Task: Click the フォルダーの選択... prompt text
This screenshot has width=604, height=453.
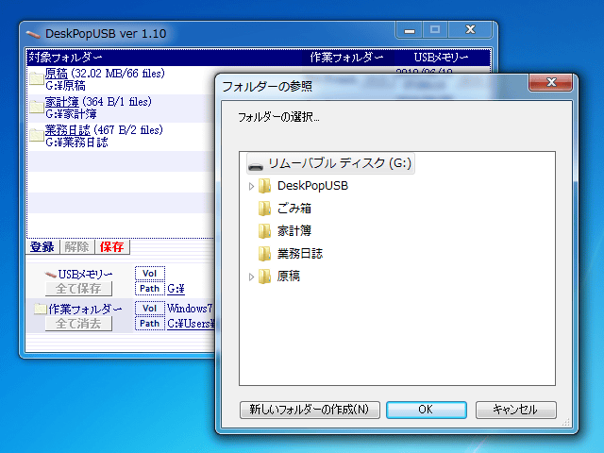Action: pos(278,117)
